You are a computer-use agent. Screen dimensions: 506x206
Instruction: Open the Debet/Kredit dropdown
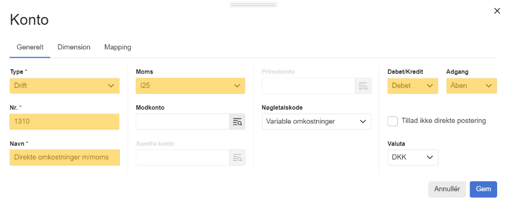pos(413,86)
